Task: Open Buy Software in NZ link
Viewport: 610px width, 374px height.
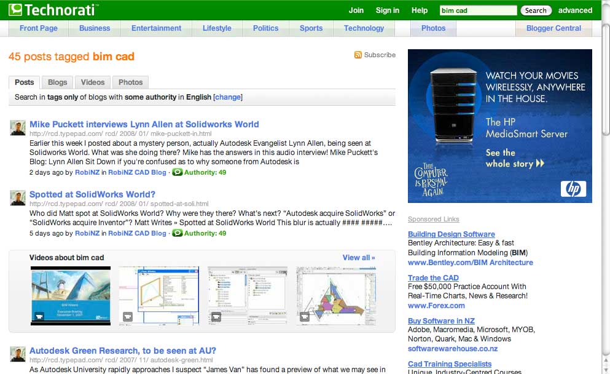Action: 441,321
